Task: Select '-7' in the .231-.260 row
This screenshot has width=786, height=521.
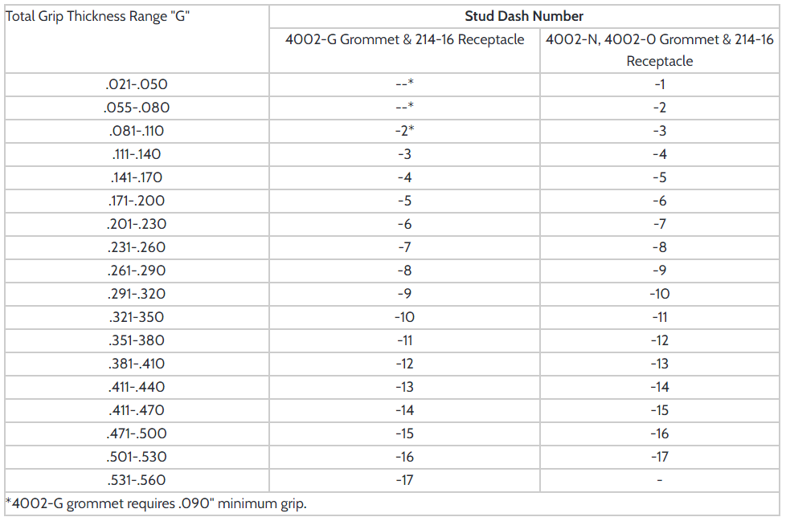Action: [x=404, y=247]
